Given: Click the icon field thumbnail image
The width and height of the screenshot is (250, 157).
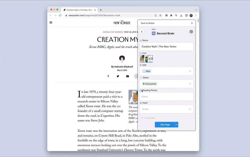Looking at the screenshot, I should (x=146, y=59).
